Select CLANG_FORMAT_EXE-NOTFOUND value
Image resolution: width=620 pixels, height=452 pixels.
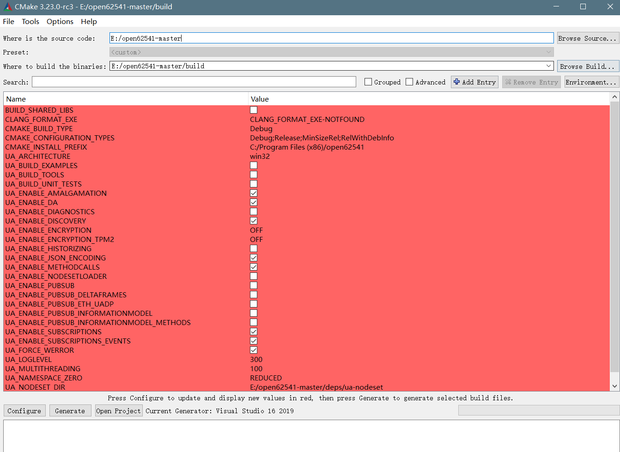point(307,119)
